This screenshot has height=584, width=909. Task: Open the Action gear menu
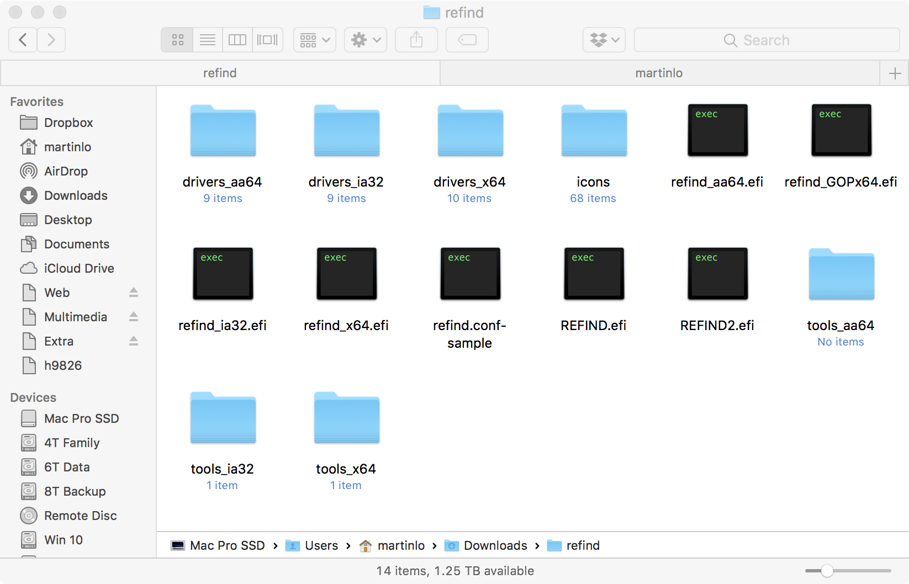click(x=366, y=40)
